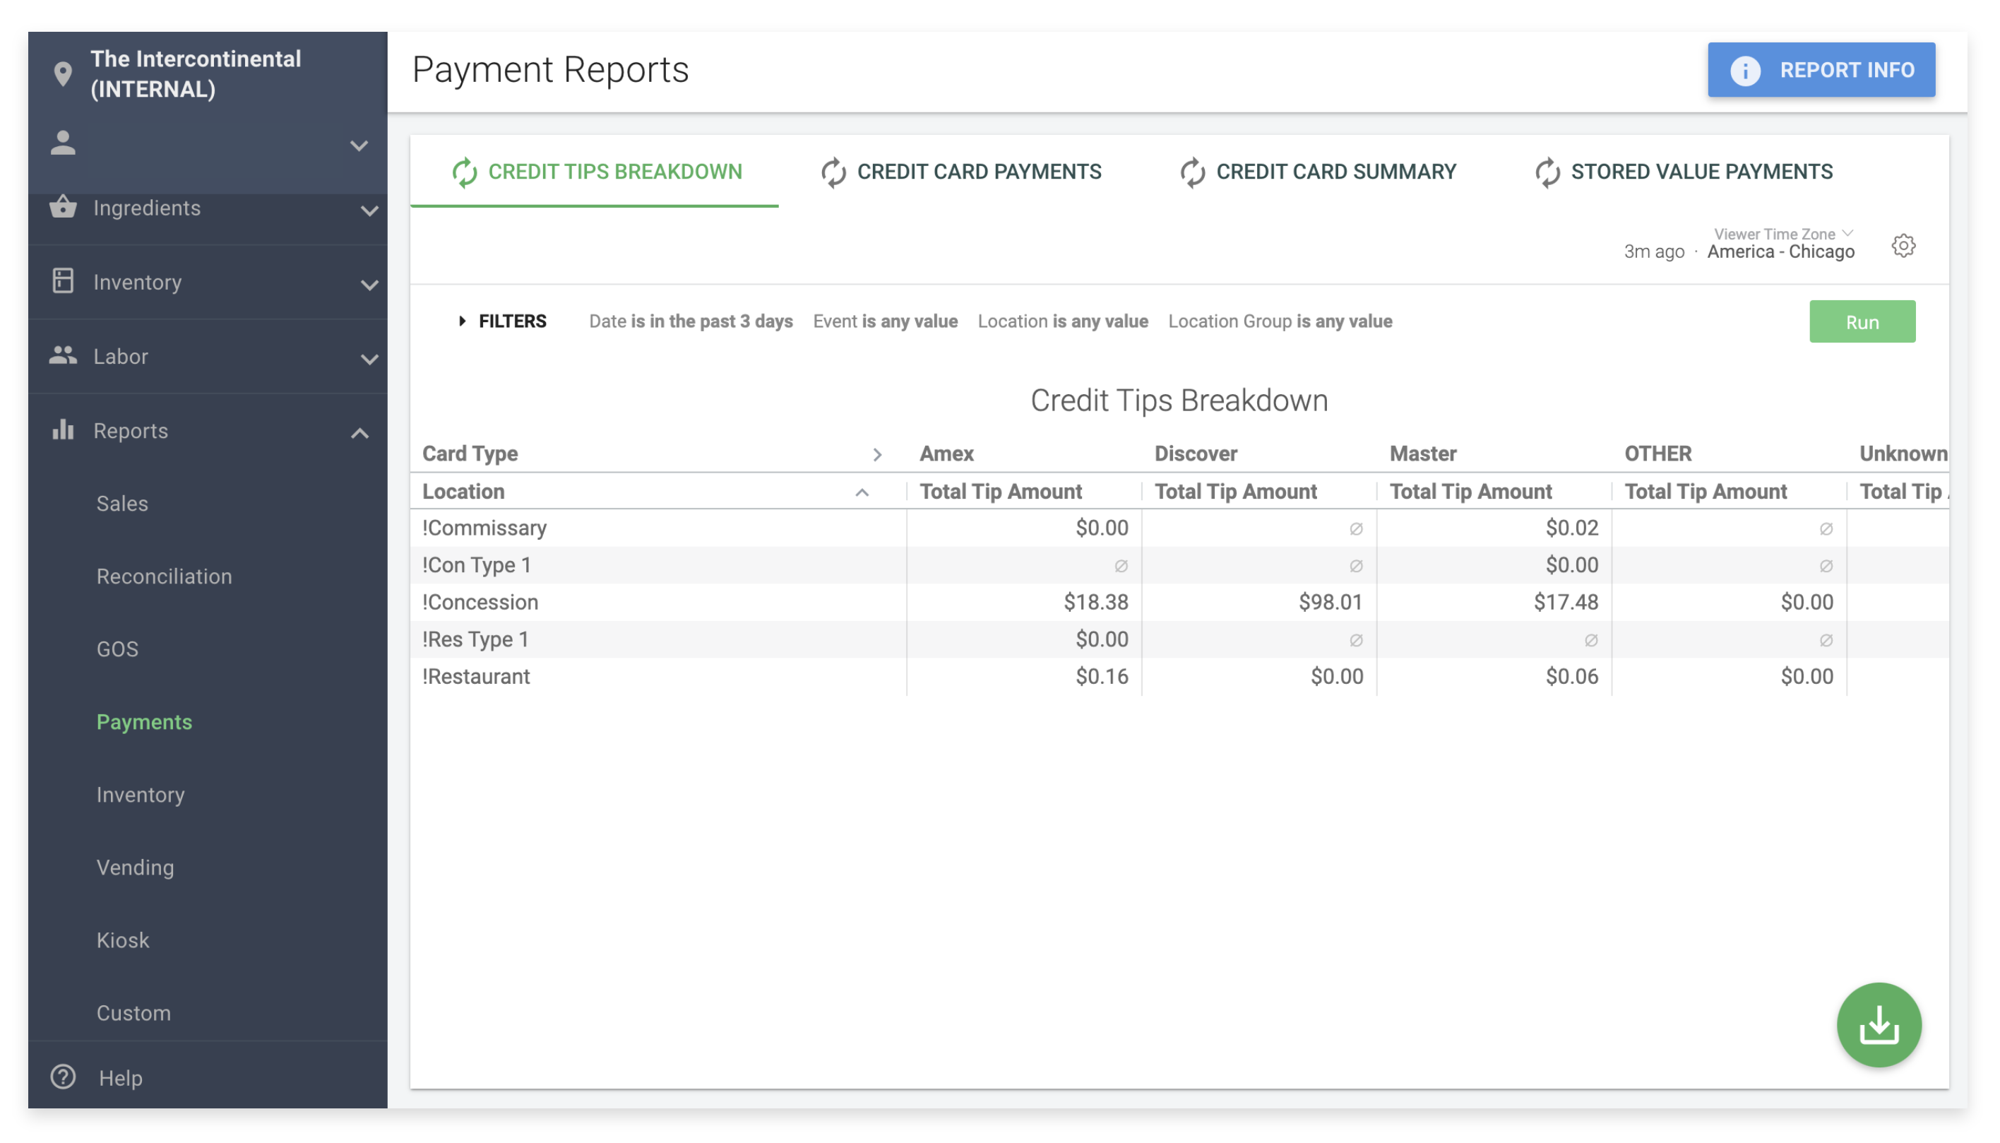Viewport: 2000px width, 1143px height.
Task: Click refresh icon on Credit Tips Breakdown
Action: 465,172
